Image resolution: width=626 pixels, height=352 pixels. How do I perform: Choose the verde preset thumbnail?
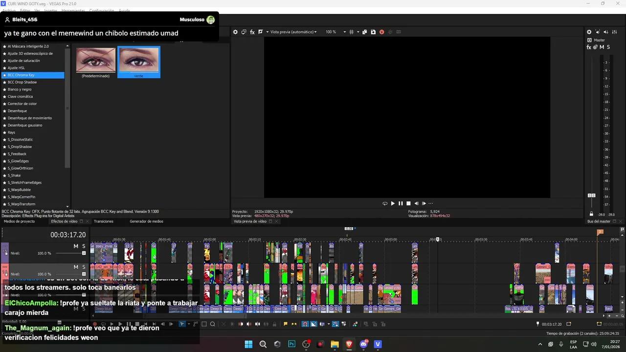139,62
